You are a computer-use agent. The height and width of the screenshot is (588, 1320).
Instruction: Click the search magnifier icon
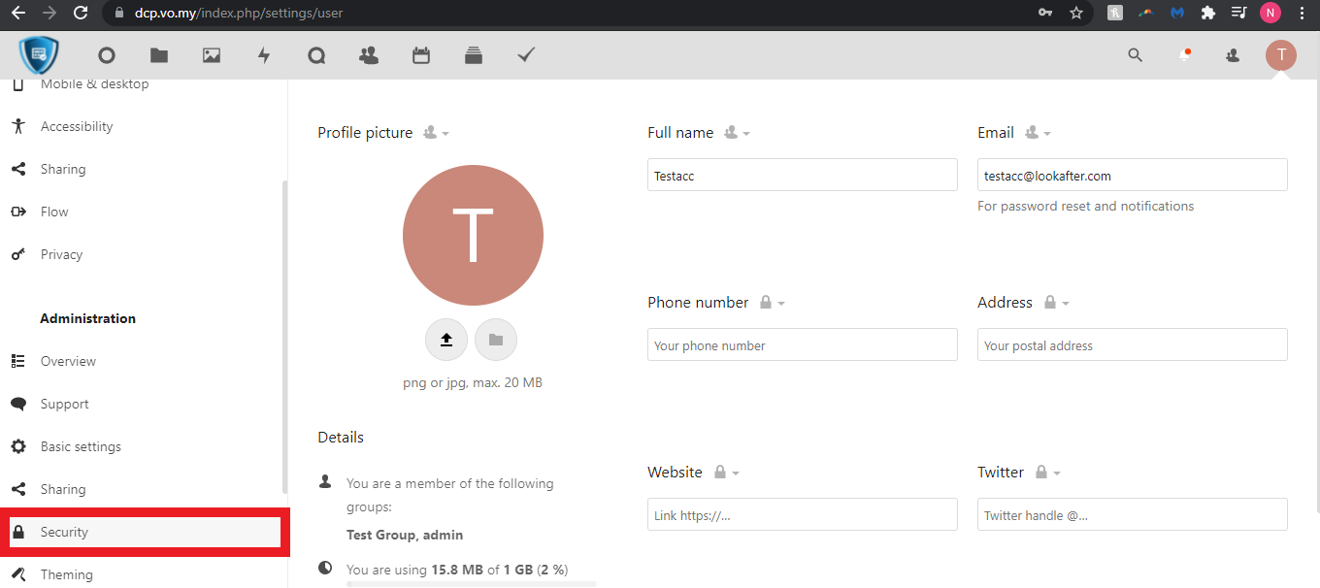1135,55
